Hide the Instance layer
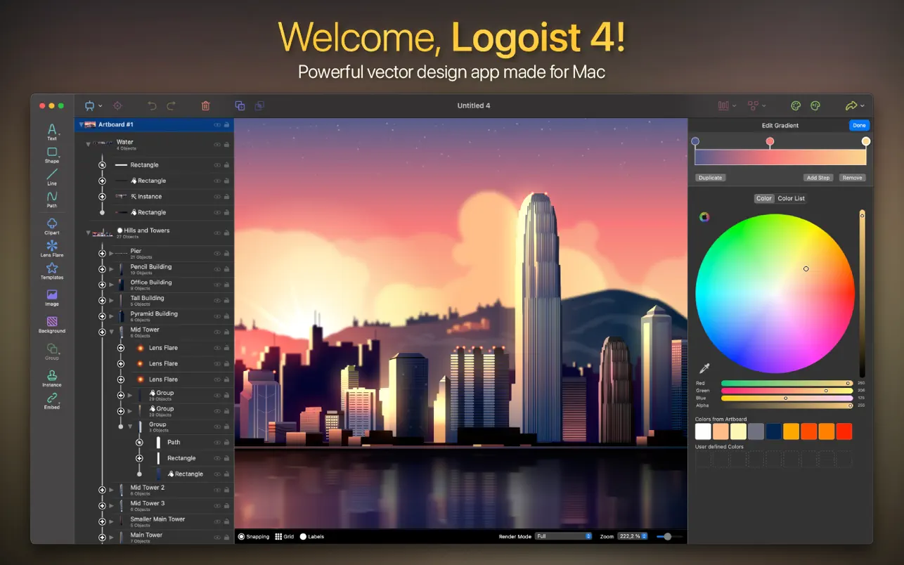The image size is (904, 565). pos(217,197)
